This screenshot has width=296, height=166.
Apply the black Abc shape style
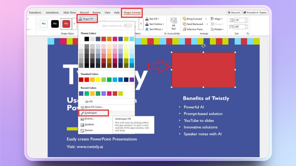[x=55, y=24]
